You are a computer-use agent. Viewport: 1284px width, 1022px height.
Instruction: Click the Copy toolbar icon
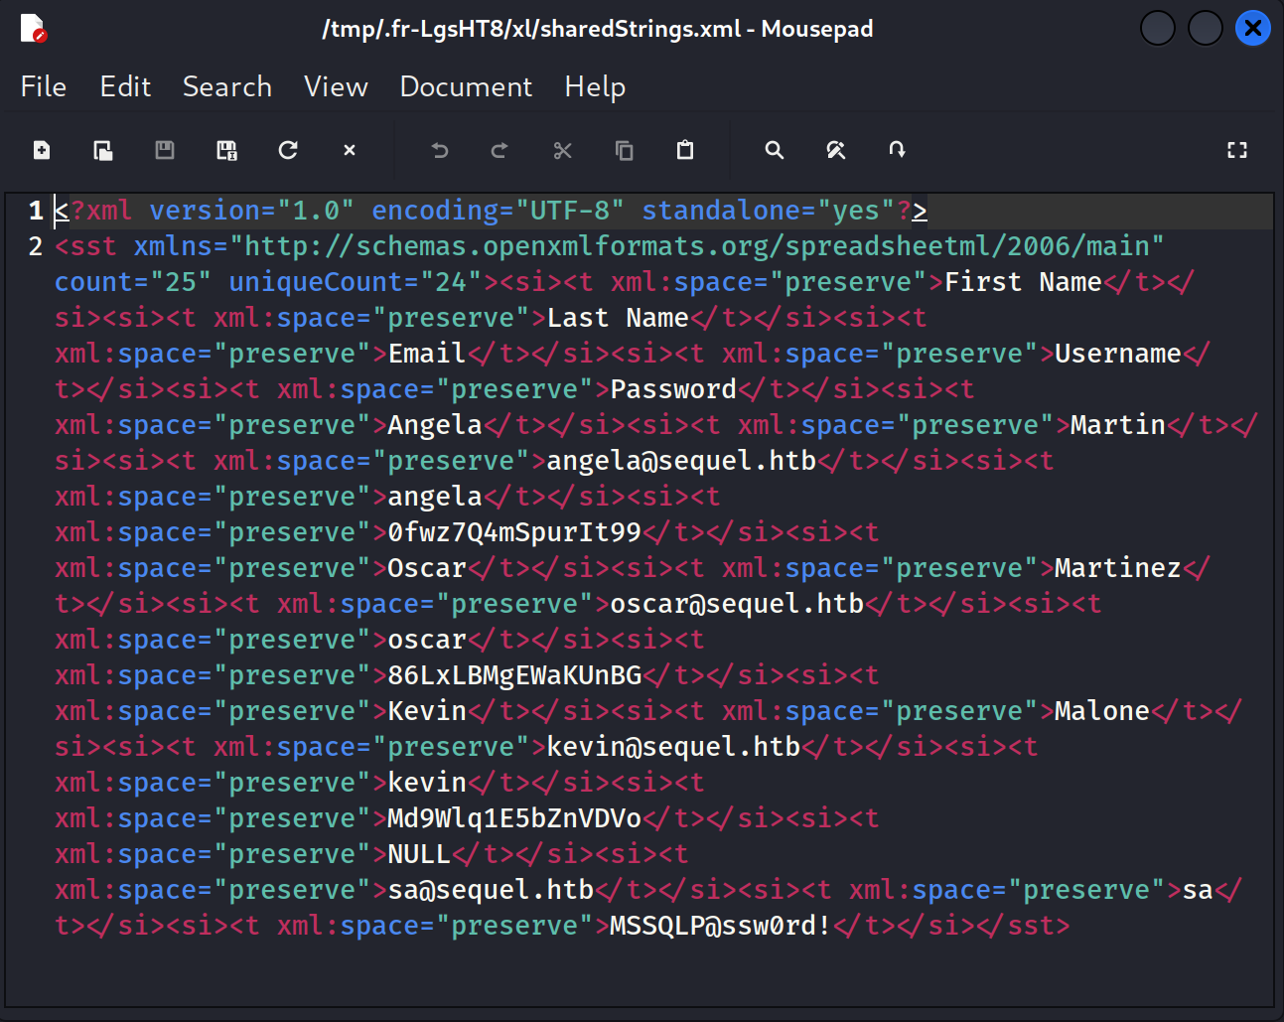tap(625, 150)
